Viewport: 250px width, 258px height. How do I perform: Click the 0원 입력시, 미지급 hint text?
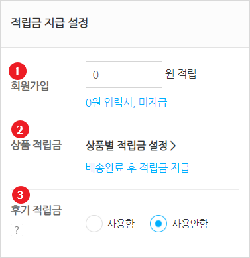126,103
